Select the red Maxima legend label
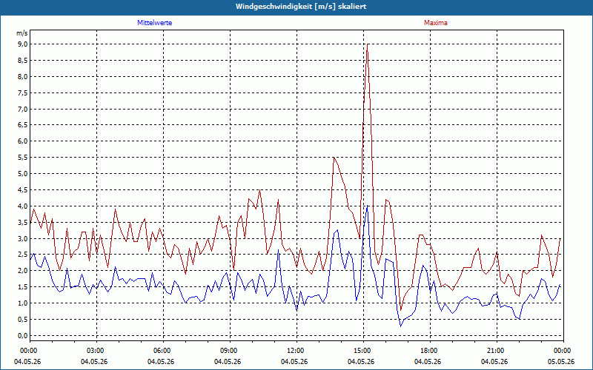 pyautogui.click(x=436, y=23)
